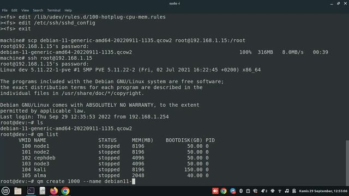The image size is (349, 196).
Task: Click the STATUS column header
Action: click(x=107, y=140)
